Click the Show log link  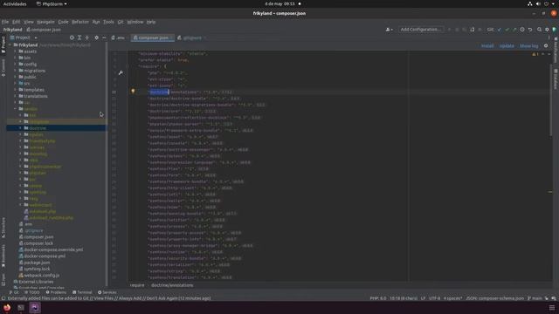tap(528, 46)
